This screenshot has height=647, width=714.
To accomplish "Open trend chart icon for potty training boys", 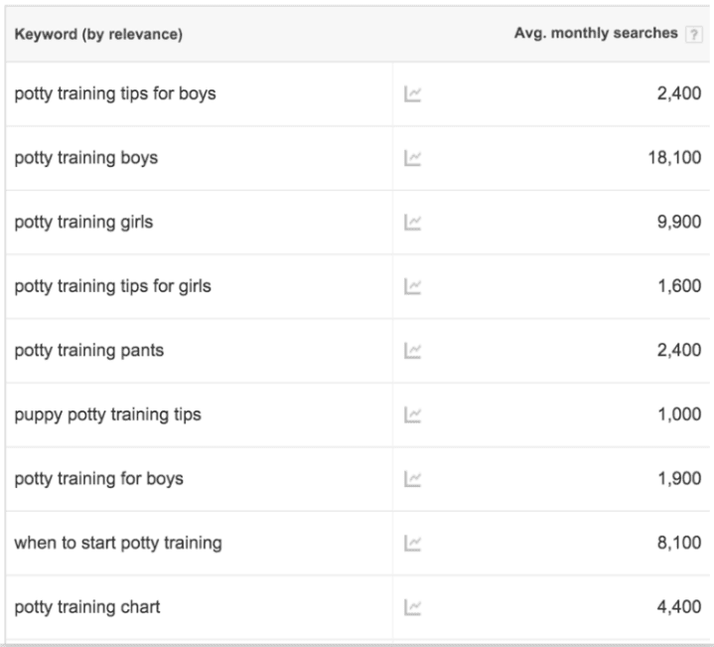I will tap(412, 159).
